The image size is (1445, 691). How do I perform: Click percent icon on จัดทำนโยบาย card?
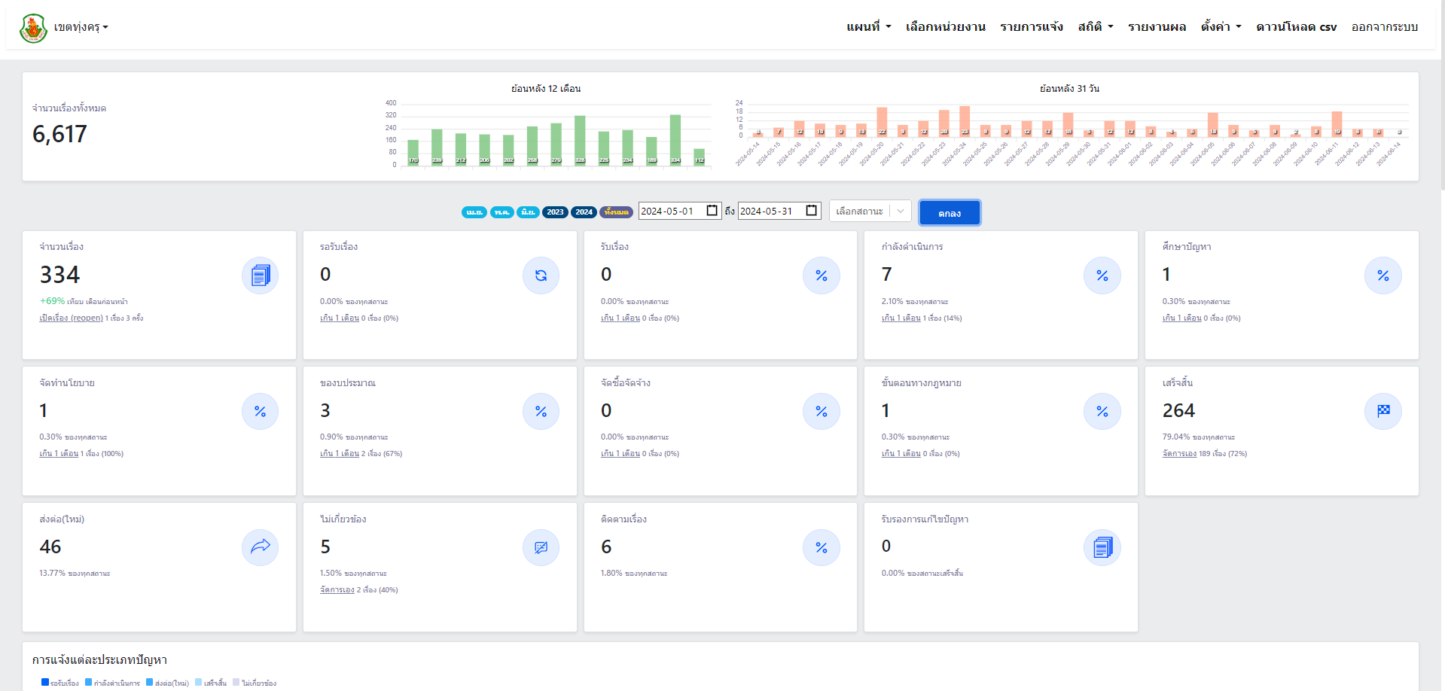(260, 412)
